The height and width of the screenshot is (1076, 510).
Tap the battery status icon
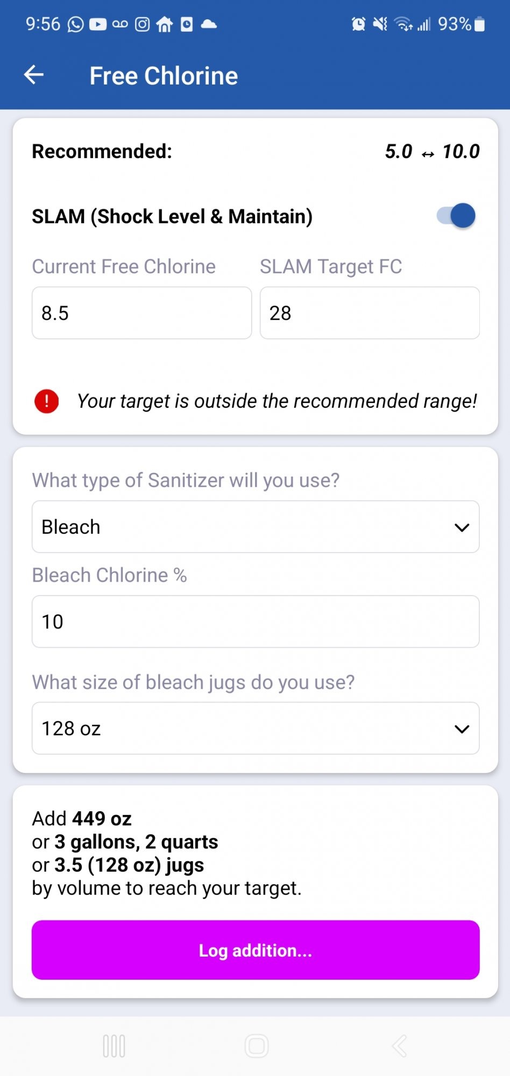point(479,24)
